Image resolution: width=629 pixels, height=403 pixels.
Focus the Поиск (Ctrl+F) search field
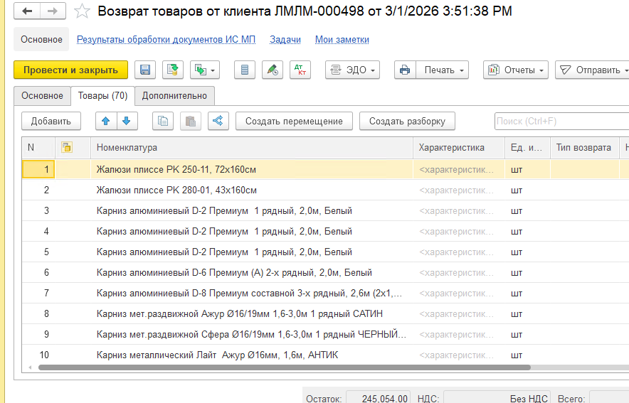click(x=561, y=122)
